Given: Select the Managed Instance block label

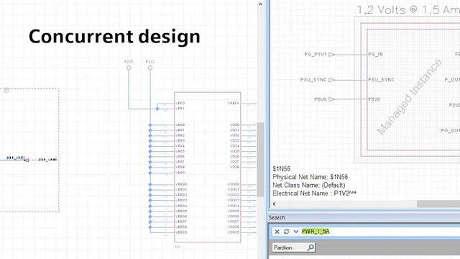Looking at the screenshot, I should click(409, 97).
